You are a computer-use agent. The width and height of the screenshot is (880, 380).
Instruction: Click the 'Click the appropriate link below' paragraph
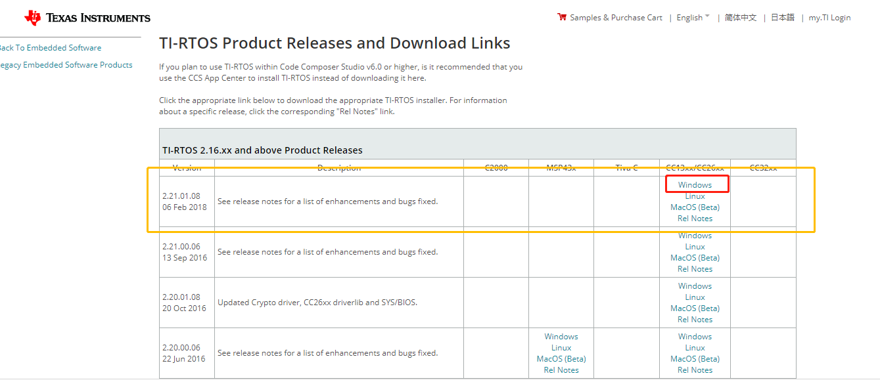pos(333,106)
